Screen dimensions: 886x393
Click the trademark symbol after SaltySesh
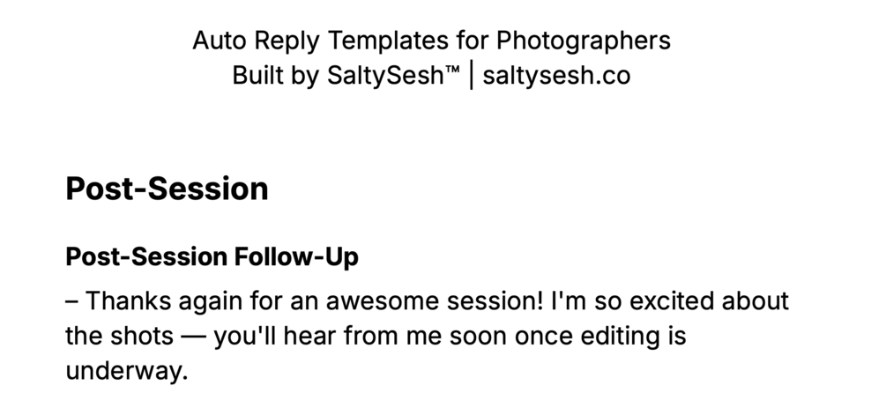click(x=452, y=70)
